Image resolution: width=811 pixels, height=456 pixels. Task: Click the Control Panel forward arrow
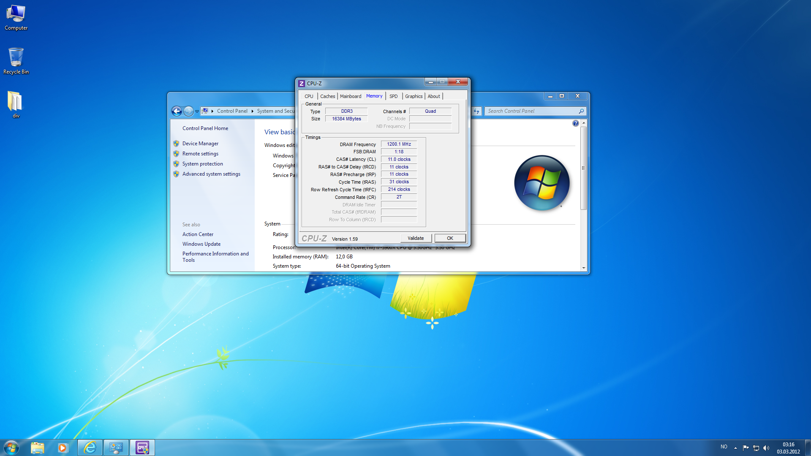(x=188, y=111)
